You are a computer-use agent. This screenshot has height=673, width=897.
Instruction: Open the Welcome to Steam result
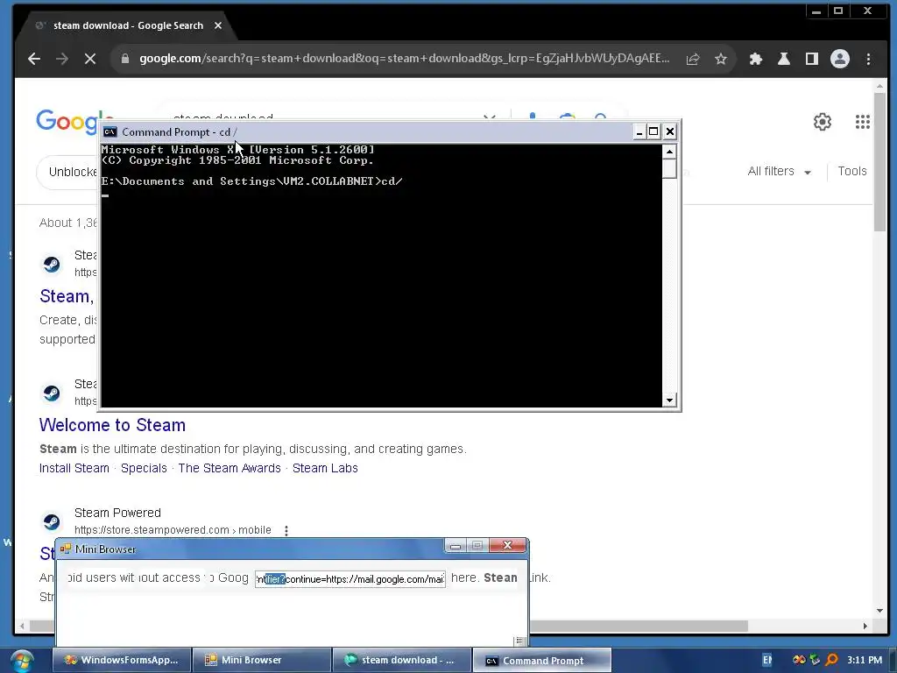112,425
